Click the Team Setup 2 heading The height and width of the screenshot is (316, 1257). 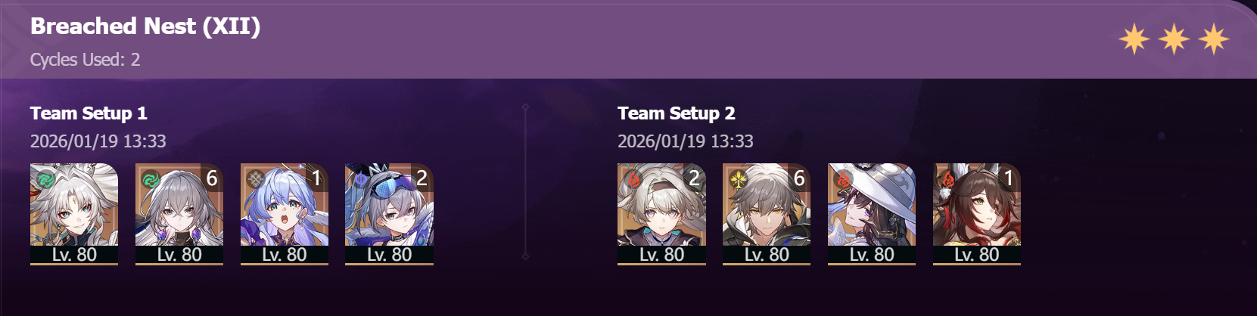point(676,113)
